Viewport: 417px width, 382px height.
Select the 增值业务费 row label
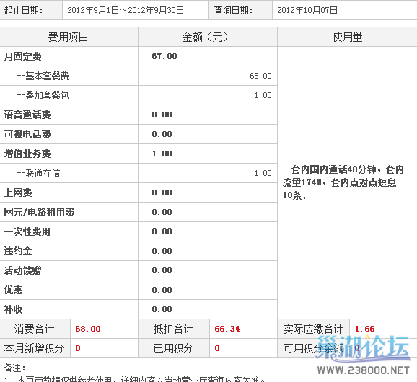click(x=27, y=154)
